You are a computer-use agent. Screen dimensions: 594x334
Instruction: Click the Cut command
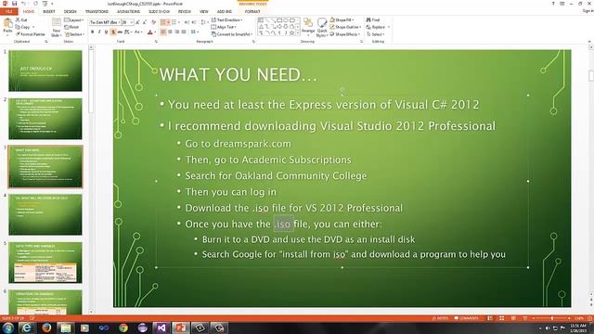point(21,19)
